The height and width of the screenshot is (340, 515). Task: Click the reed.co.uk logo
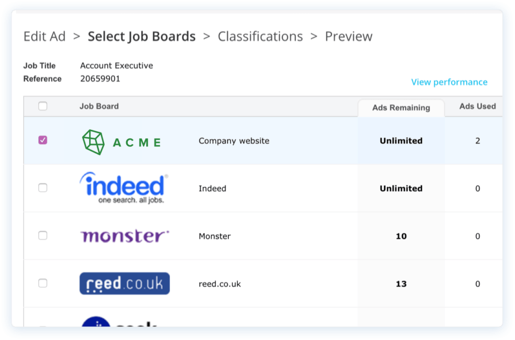click(124, 283)
